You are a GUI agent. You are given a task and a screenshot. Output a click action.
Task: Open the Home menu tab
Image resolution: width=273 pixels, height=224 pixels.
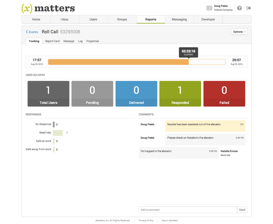coord(36,19)
